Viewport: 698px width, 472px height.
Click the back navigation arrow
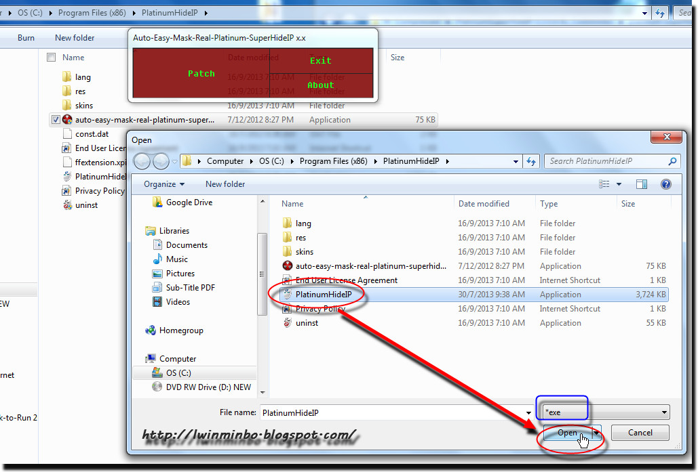tap(142, 161)
